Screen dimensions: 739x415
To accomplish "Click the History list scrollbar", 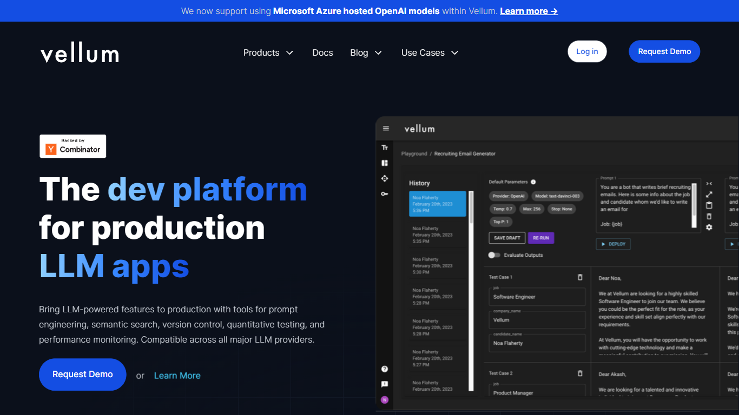I will click(471, 291).
